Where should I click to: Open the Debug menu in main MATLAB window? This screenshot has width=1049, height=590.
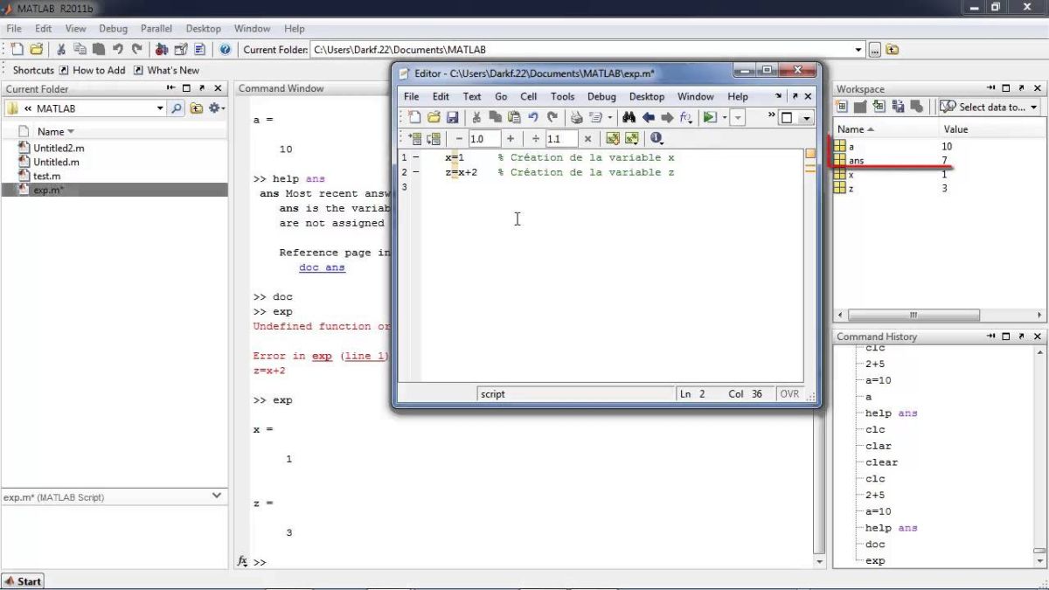(x=113, y=29)
